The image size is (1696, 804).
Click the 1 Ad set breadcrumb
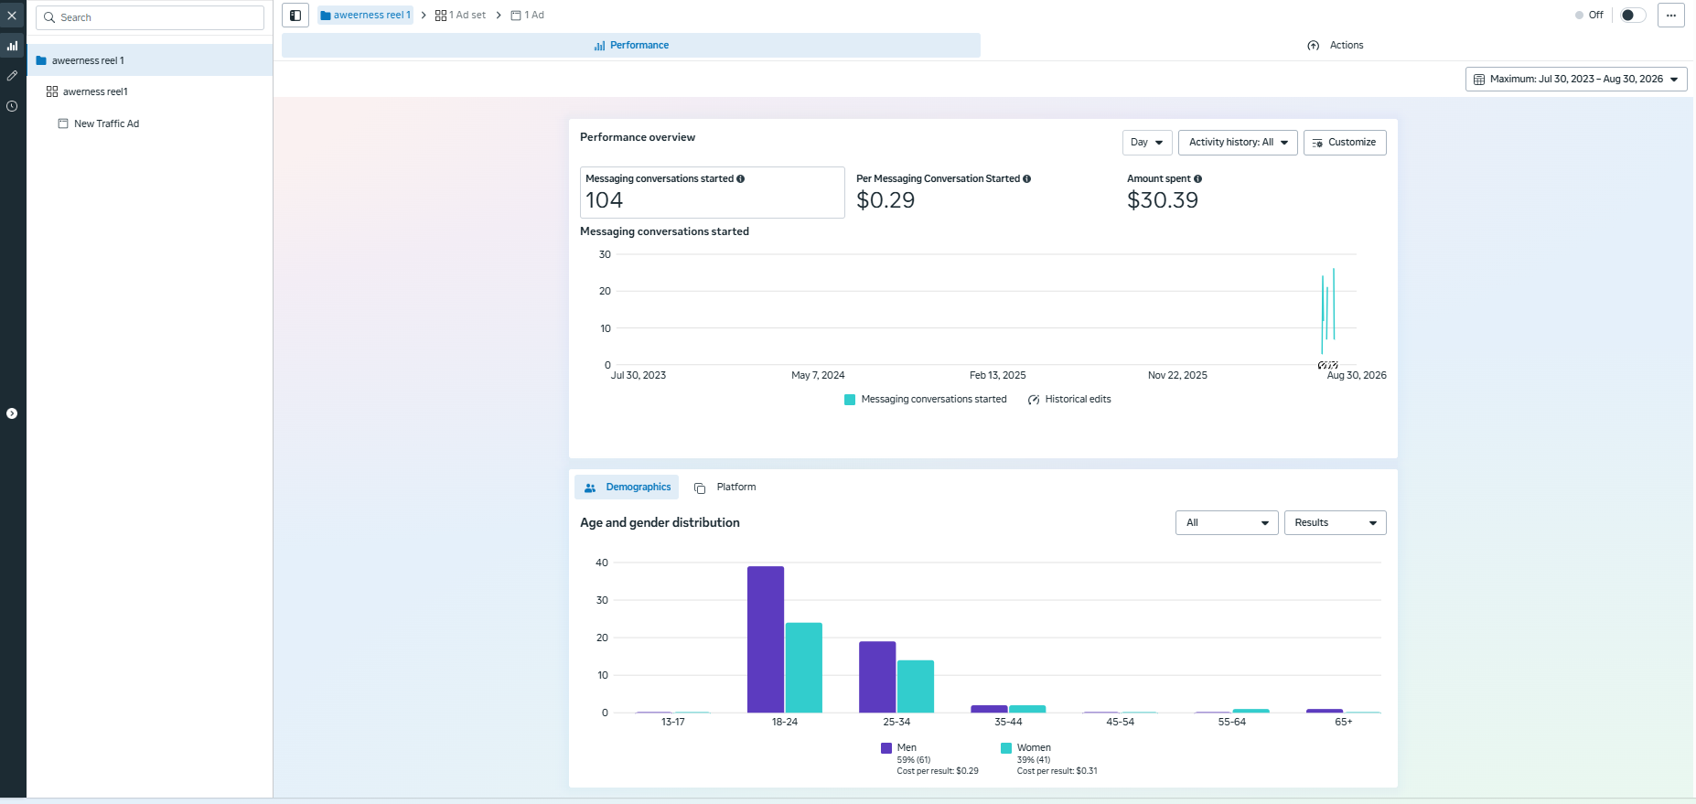pyautogui.click(x=461, y=16)
